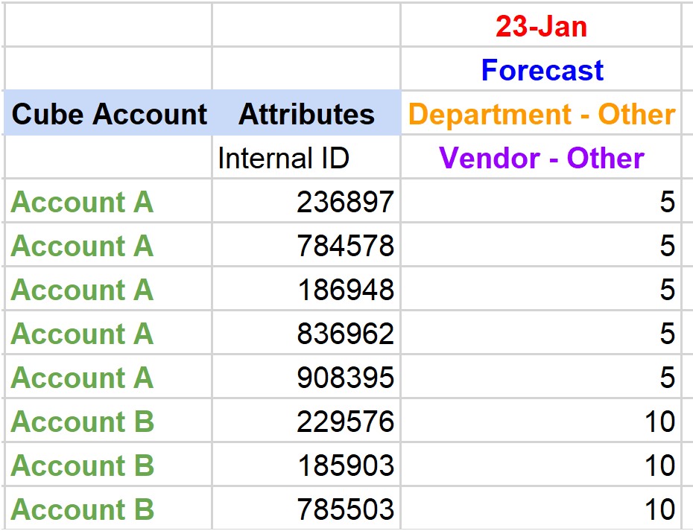
Task: Select forecast value 5 in row 186948
Action: pyautogui.click(x=540, y=289)
